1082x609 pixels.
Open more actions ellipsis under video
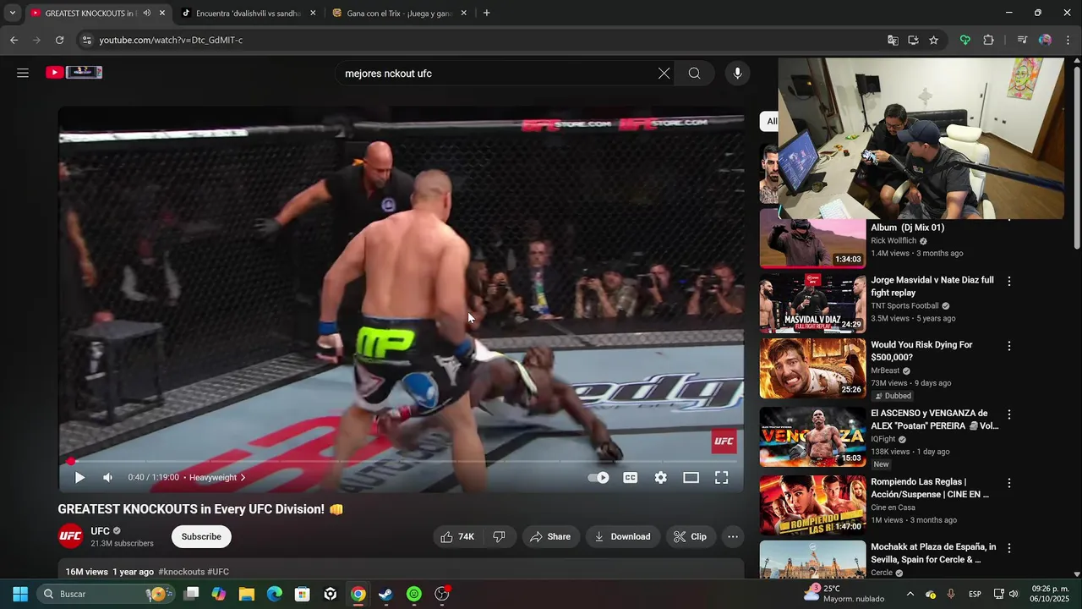733,536
